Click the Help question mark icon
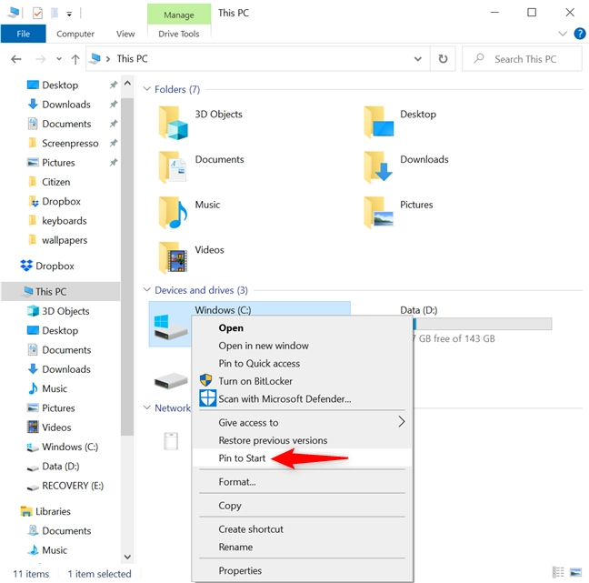 tap(580, 34)
